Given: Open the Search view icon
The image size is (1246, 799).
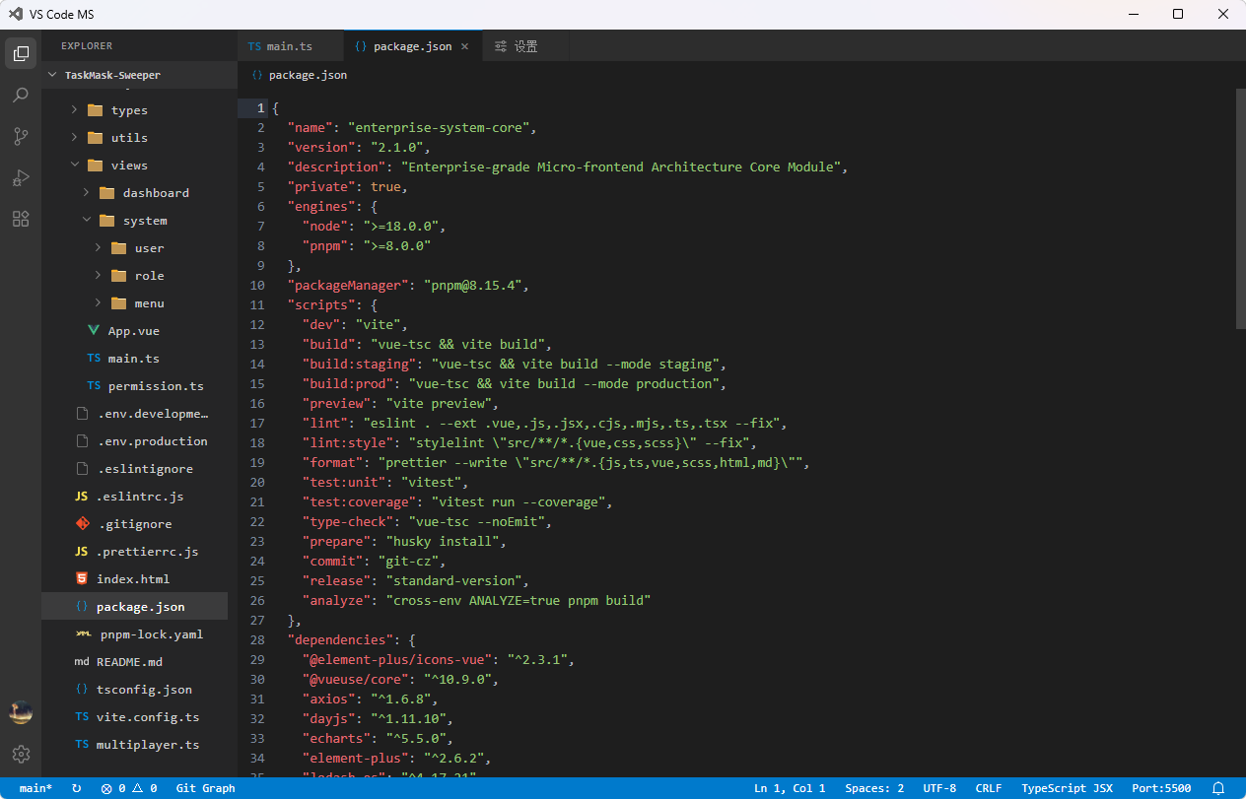Looking at the screenshot, I should (21, 95).
